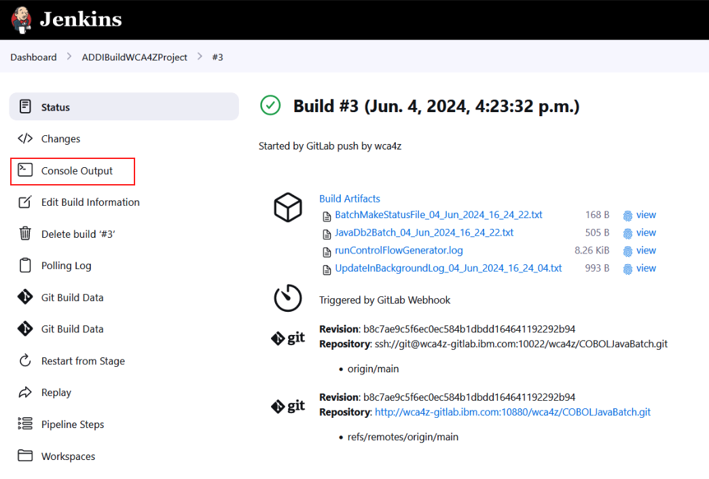Open Pipeline Steps
Image resolution: width=709 pixels, height=479 pixels.
click(73, 424)
